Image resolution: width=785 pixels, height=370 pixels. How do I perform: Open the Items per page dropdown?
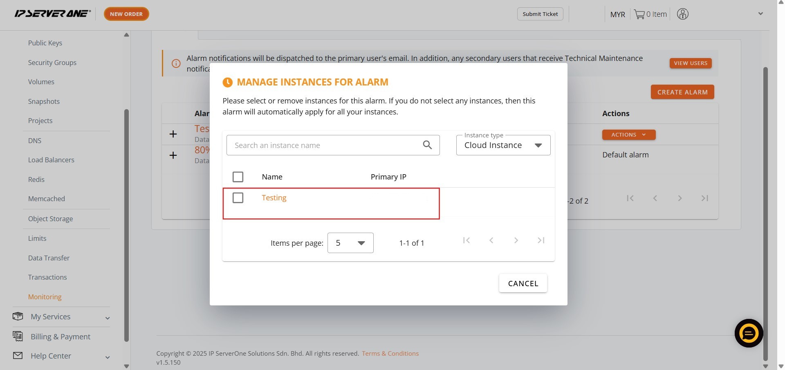tap(350, 243)
